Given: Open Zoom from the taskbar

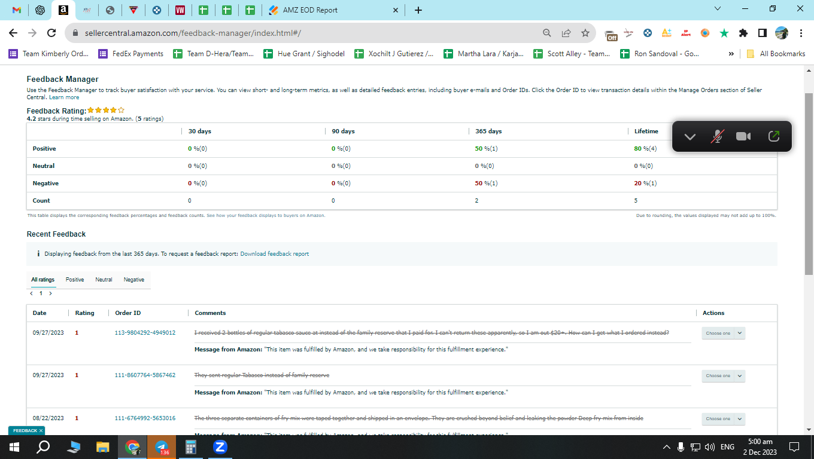Looking at the screenshot, I should pyautogui.click(x=220, y=447).
